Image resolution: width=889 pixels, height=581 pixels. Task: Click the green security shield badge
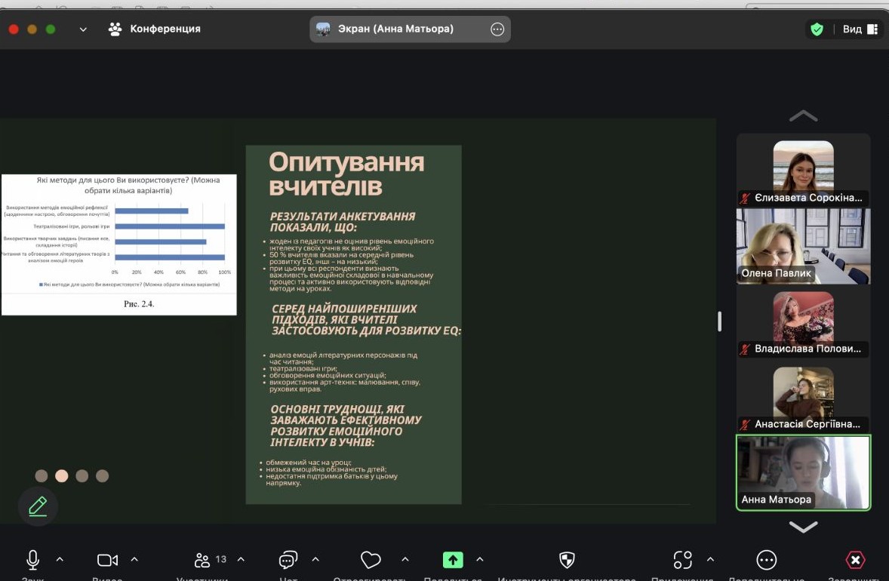(816, 29)
